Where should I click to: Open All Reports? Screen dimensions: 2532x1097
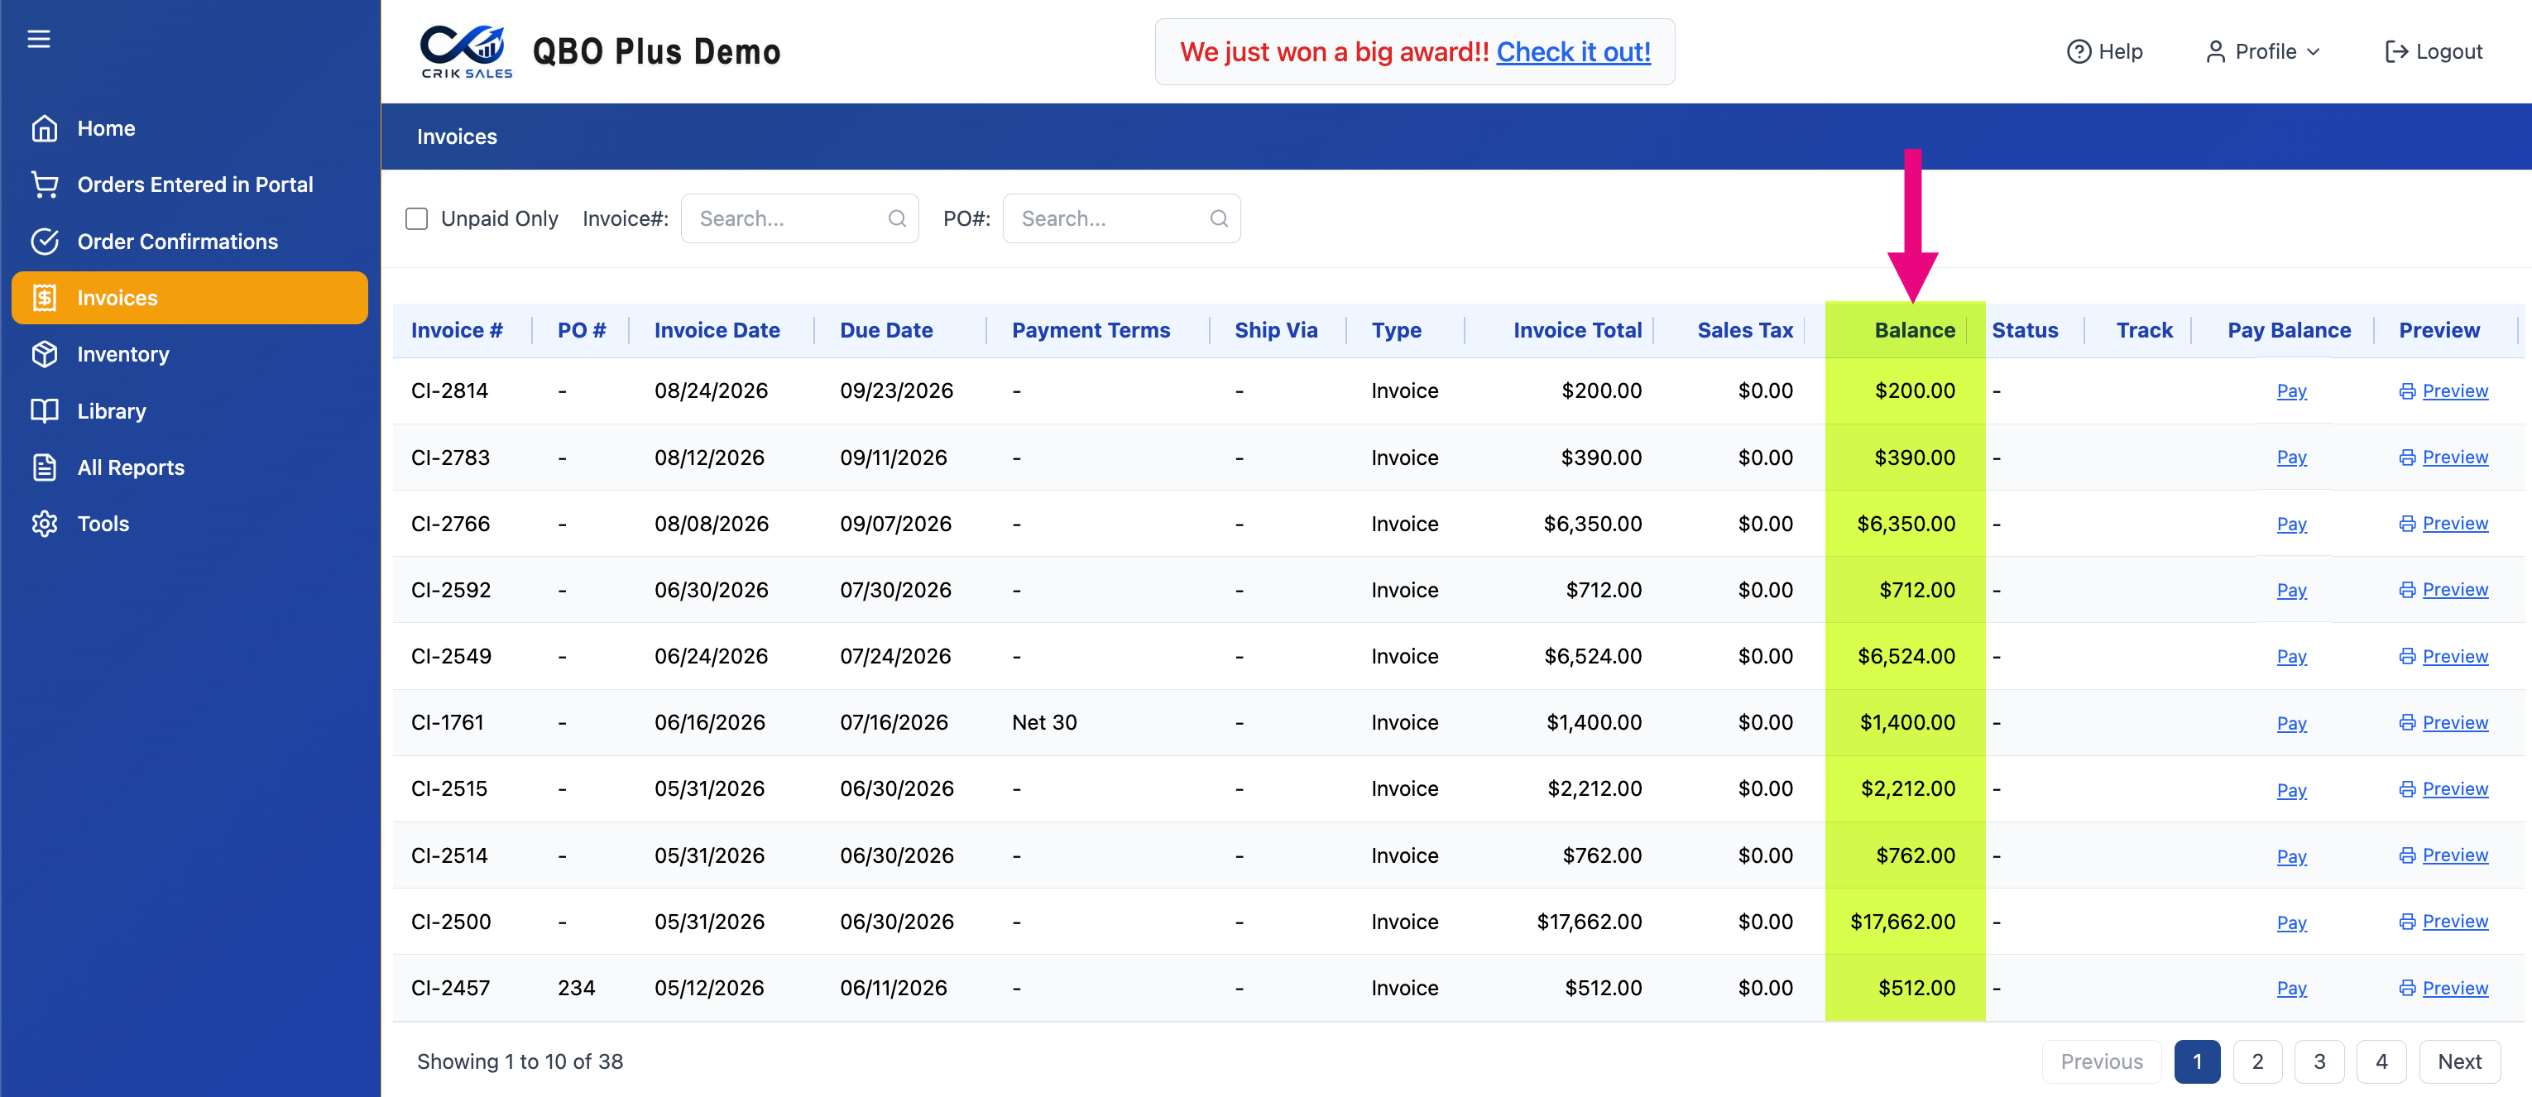pos(189,467)
